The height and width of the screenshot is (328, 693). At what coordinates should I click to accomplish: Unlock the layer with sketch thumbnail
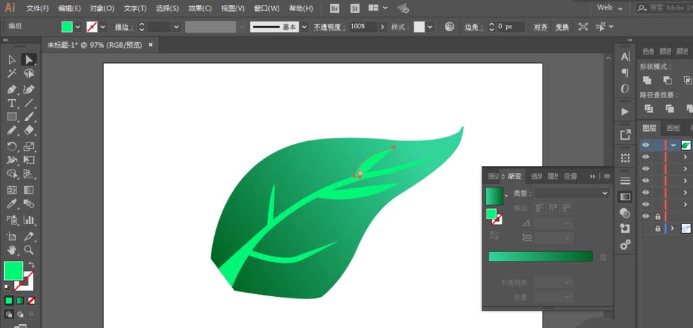(658, 228)
